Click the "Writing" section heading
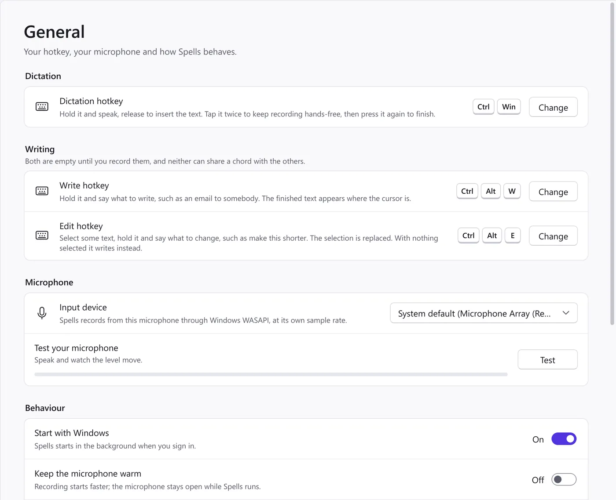Screen dimensions: 616x500 coord(40,149)
